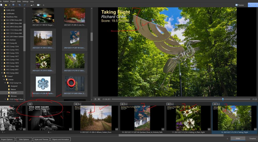Expand the OCC Comp 2021 folder
This screenshot has height=142, width=258.
pos(2,70)
